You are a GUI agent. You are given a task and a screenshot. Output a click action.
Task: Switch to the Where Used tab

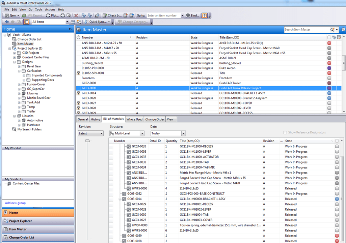134,119
